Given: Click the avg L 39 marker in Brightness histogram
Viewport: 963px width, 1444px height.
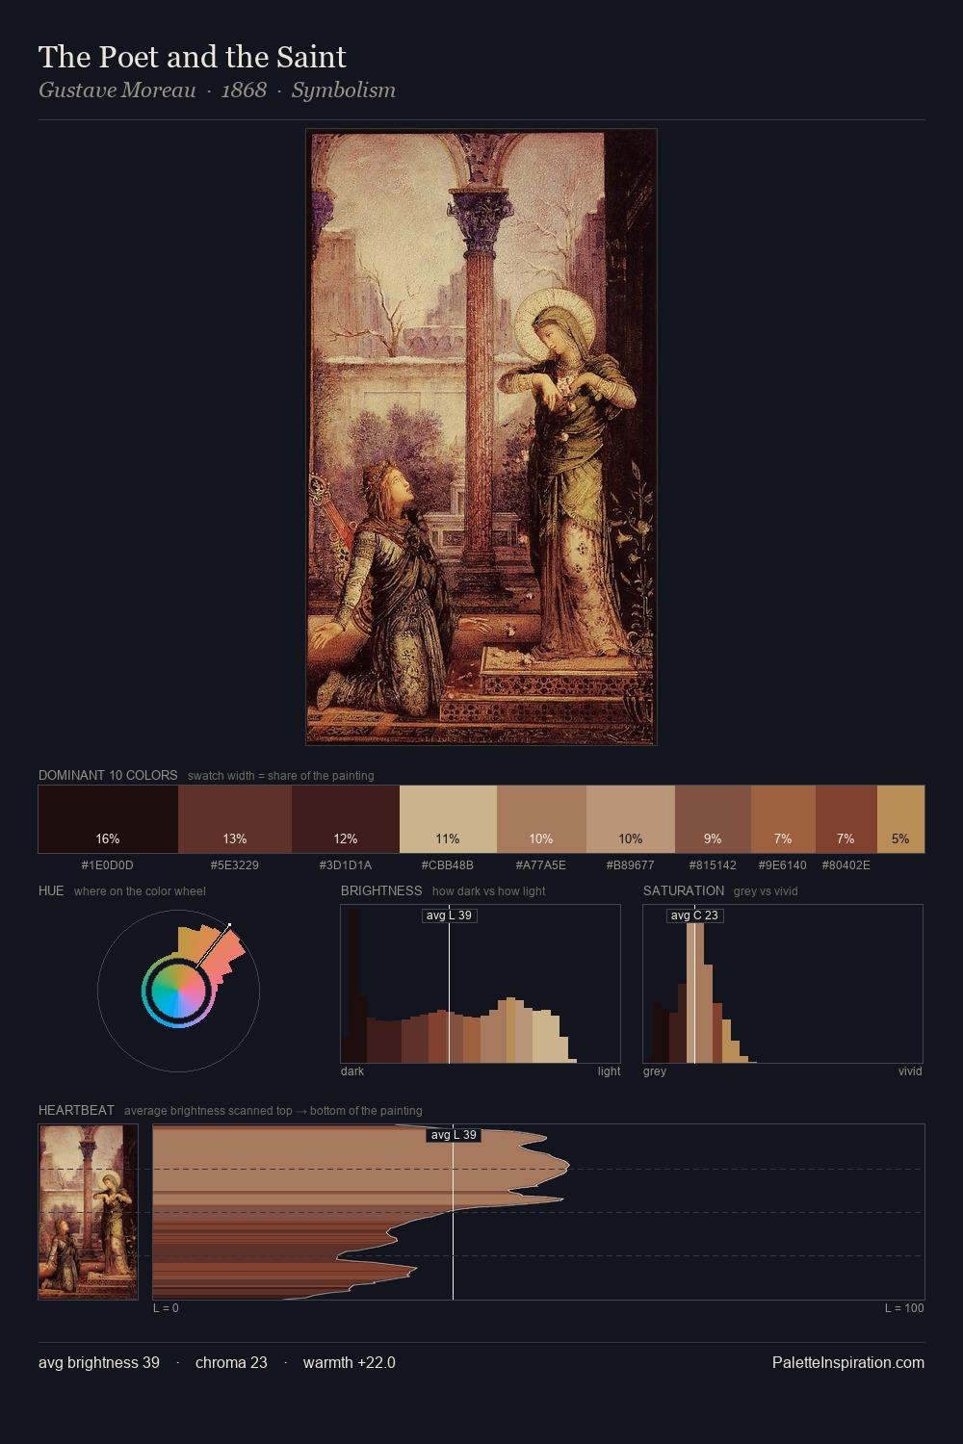Looking at the screenshot, I should coord(450,915).
